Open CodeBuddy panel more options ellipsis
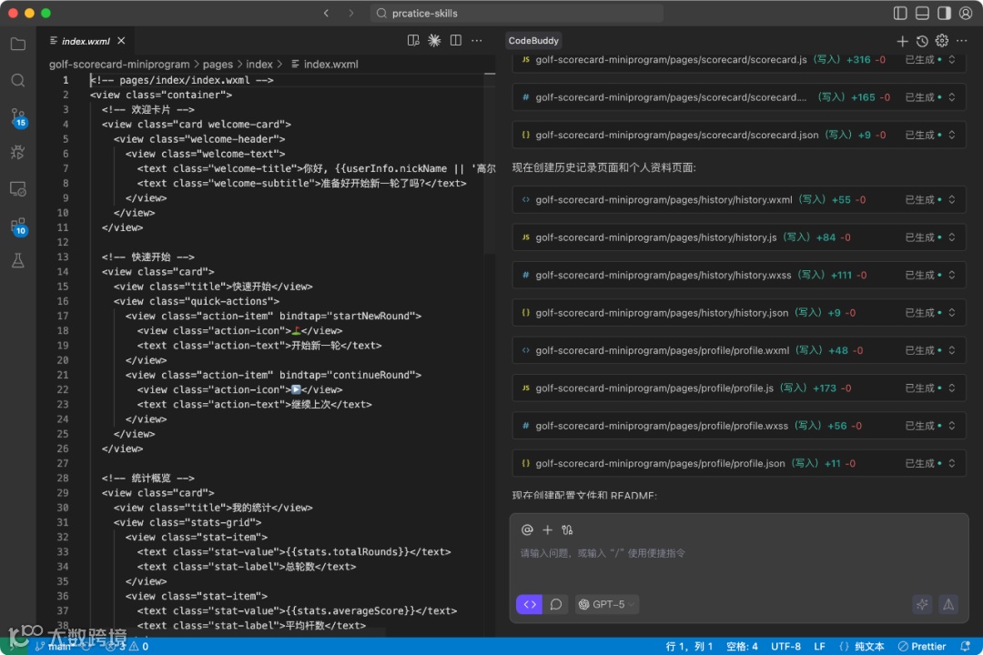Screen dimensions: 983x655 [x=962, y=41]
